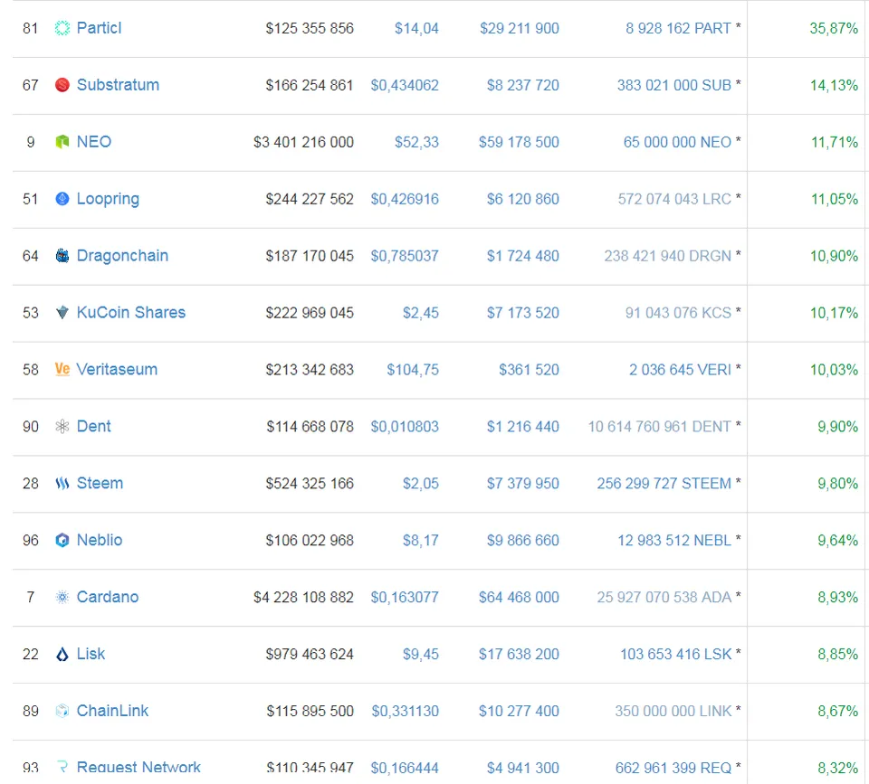Screen dimensions: 869x784
Task: Click Loopring price $0,426916
Action: pos(405,199)
